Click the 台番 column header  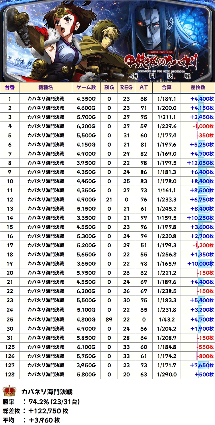[x=10, y=87]
